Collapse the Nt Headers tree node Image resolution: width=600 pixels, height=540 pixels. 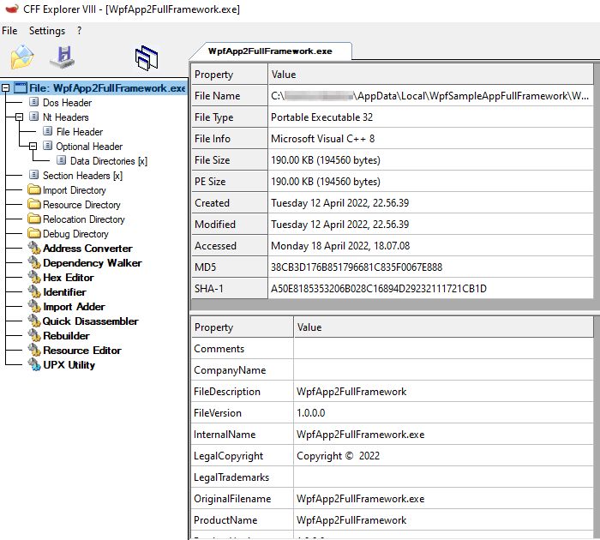[20, 117]
